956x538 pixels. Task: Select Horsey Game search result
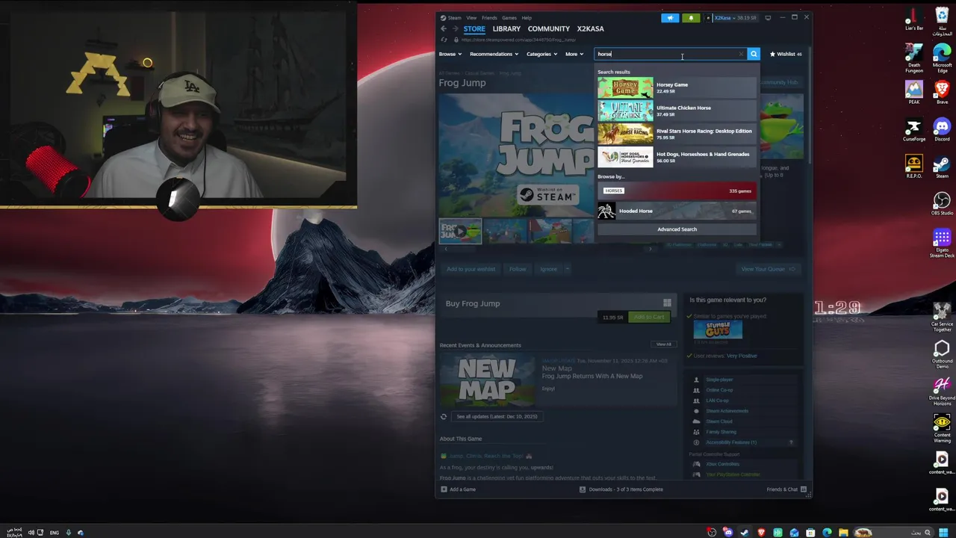point(677,87)
